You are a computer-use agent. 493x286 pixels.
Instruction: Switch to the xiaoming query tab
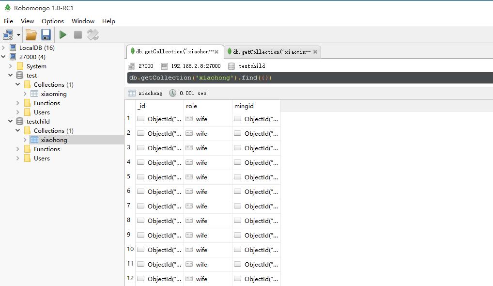click(272, 51)
